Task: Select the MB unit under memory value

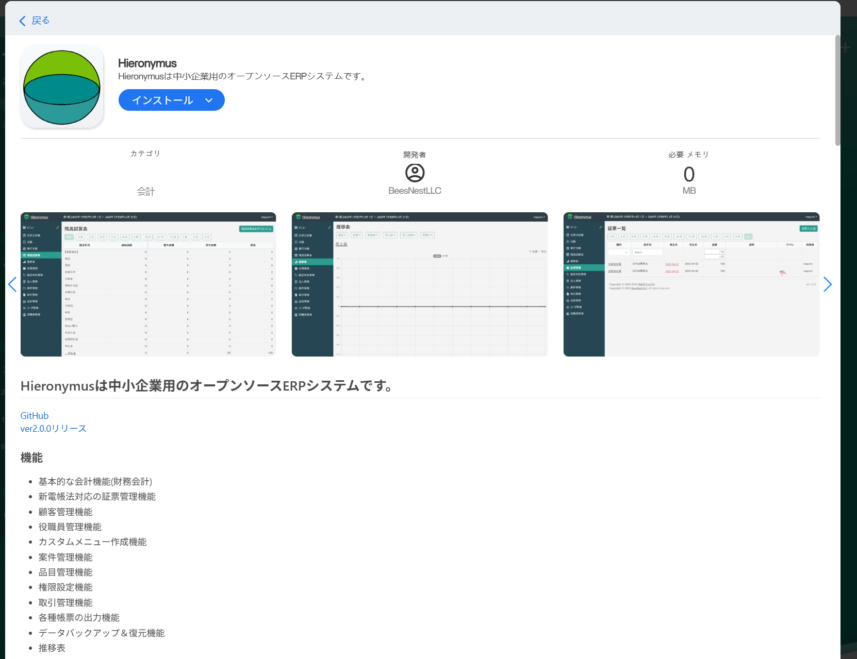Action: 689,191
